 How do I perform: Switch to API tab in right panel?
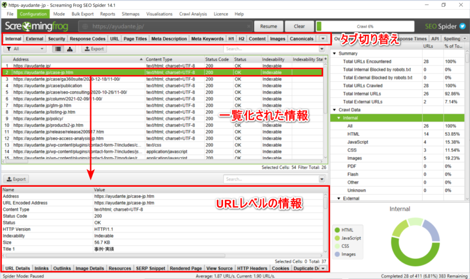(435, 39)
